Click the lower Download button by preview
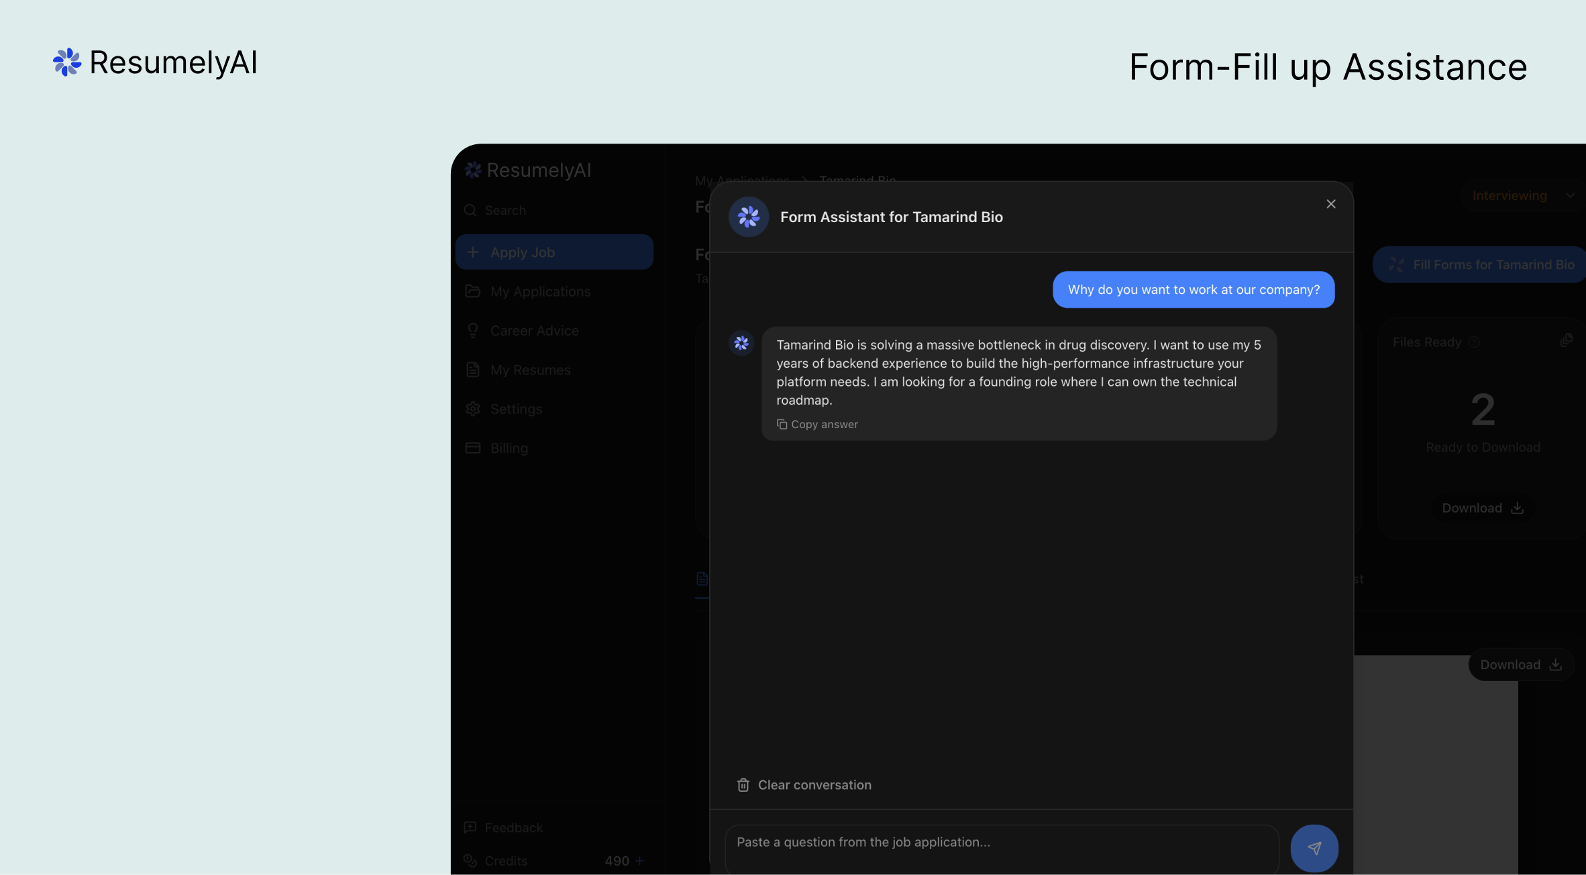 (x=1520, y=664)
